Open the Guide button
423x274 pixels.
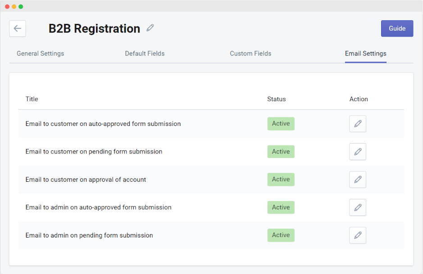397,28
